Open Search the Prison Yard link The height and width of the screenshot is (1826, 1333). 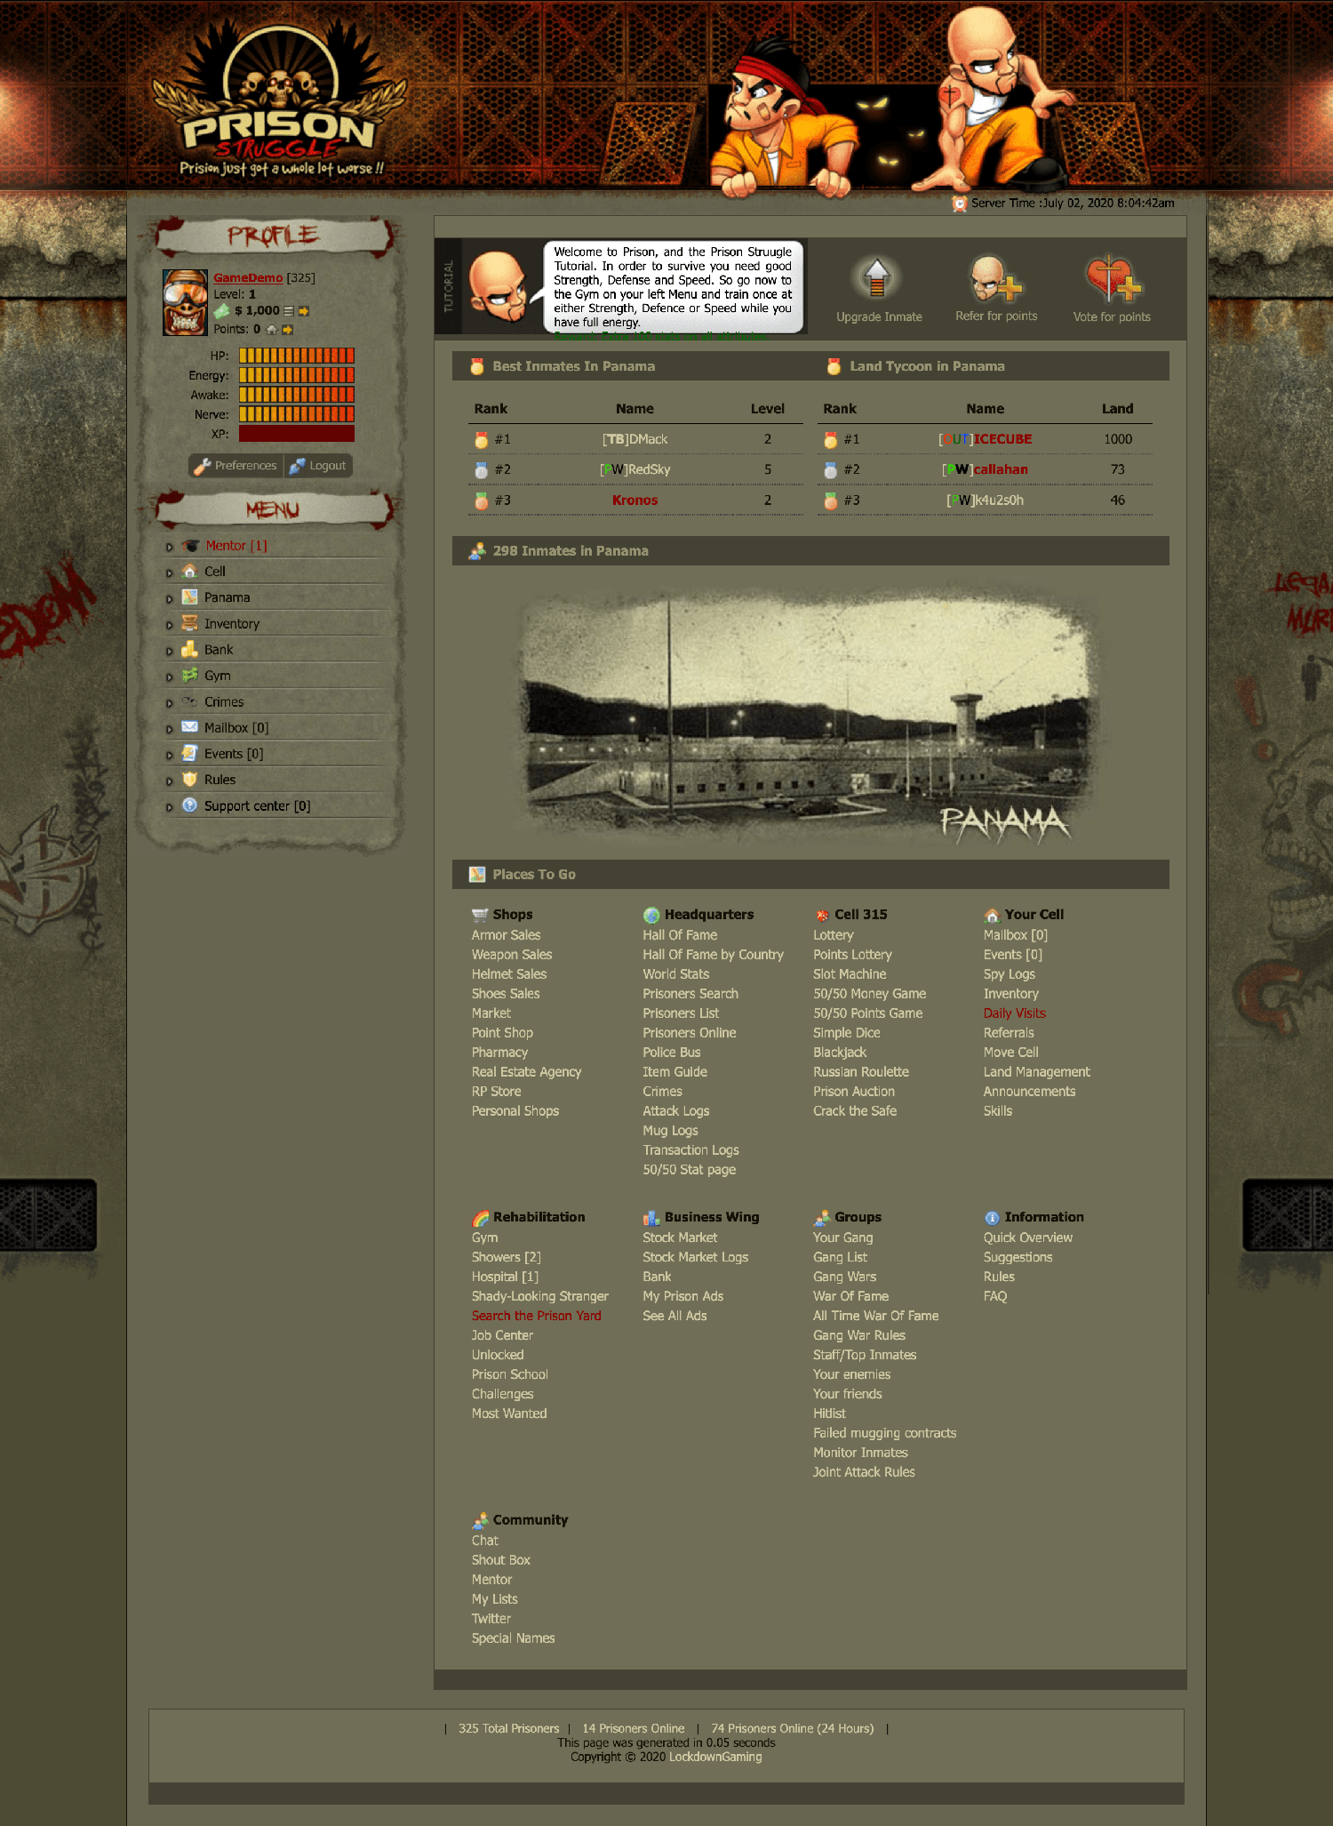[536, 1316]
